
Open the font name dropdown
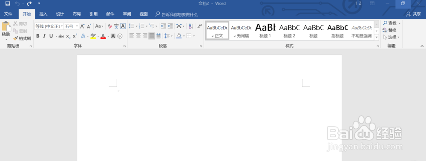click(62, 26)
